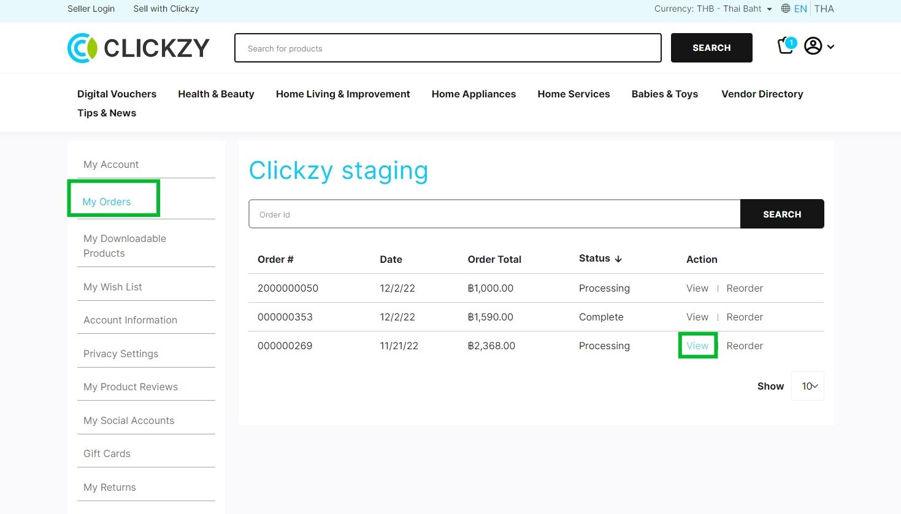Click the Order Total column header
This screenshot has width=901, height=514.
pyautogui.click(x=494, y=259)
